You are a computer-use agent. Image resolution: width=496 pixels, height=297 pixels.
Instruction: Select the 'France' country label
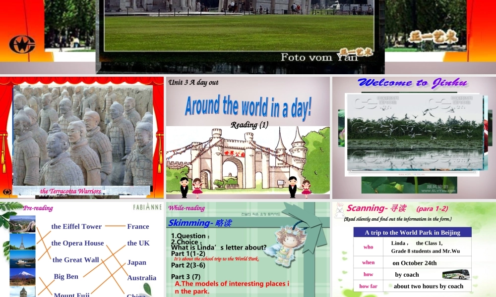tap(138, 226)
